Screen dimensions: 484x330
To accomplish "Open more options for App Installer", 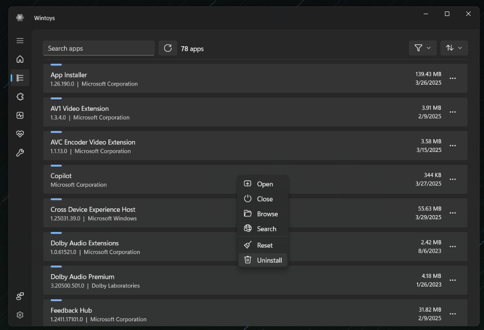I will click(x=452, y=78).
